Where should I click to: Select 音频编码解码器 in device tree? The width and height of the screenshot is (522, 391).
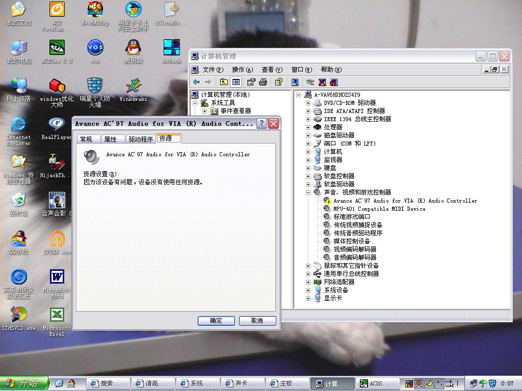point(355,258)
